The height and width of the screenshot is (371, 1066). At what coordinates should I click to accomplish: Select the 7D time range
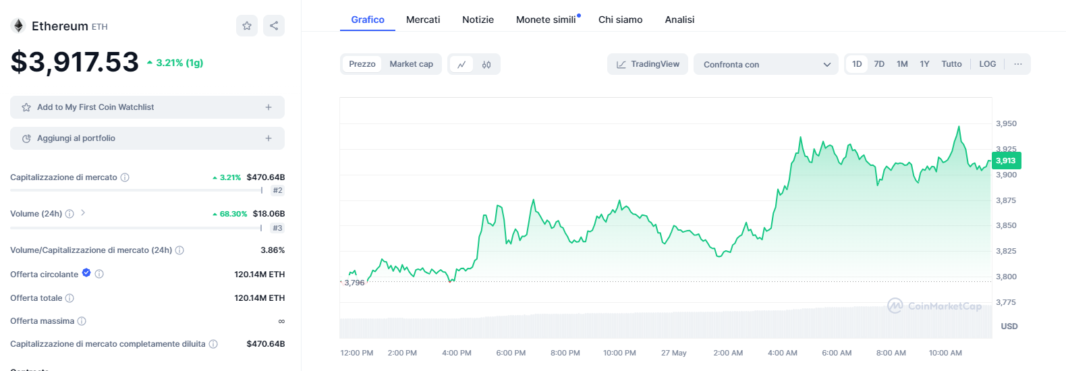coord(879,64)
